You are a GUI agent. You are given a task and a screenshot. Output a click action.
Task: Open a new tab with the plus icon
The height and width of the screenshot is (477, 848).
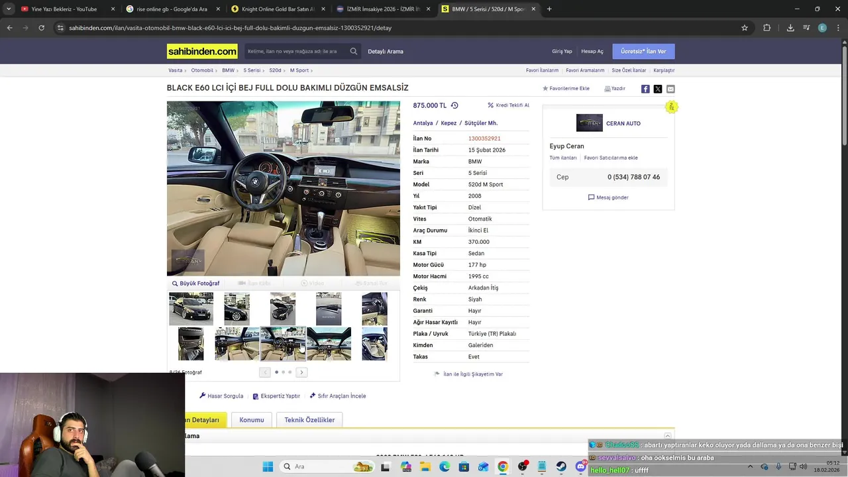pos(549,9)
